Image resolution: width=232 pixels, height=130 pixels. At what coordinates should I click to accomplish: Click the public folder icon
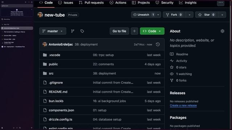tap(45, 64)
